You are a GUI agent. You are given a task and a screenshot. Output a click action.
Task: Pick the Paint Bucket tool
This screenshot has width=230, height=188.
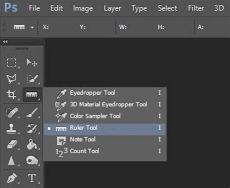coord(32,144)
